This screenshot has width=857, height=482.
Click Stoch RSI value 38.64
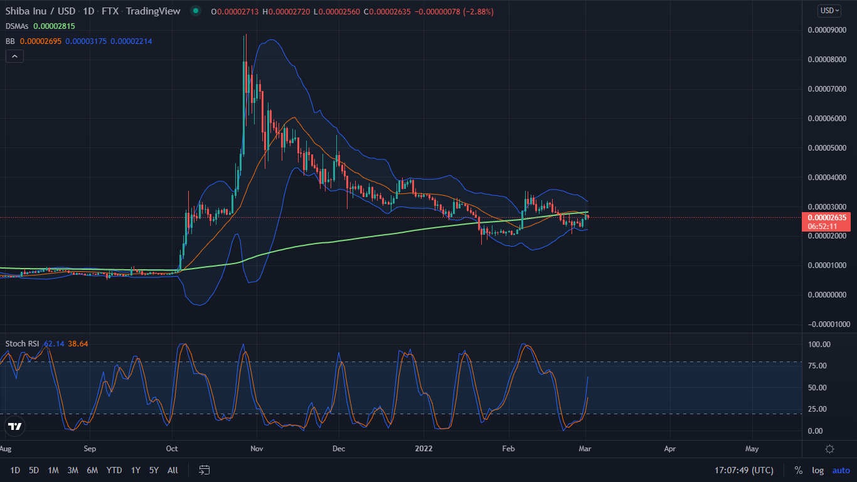pyautogui.click(x=78, y=343)
